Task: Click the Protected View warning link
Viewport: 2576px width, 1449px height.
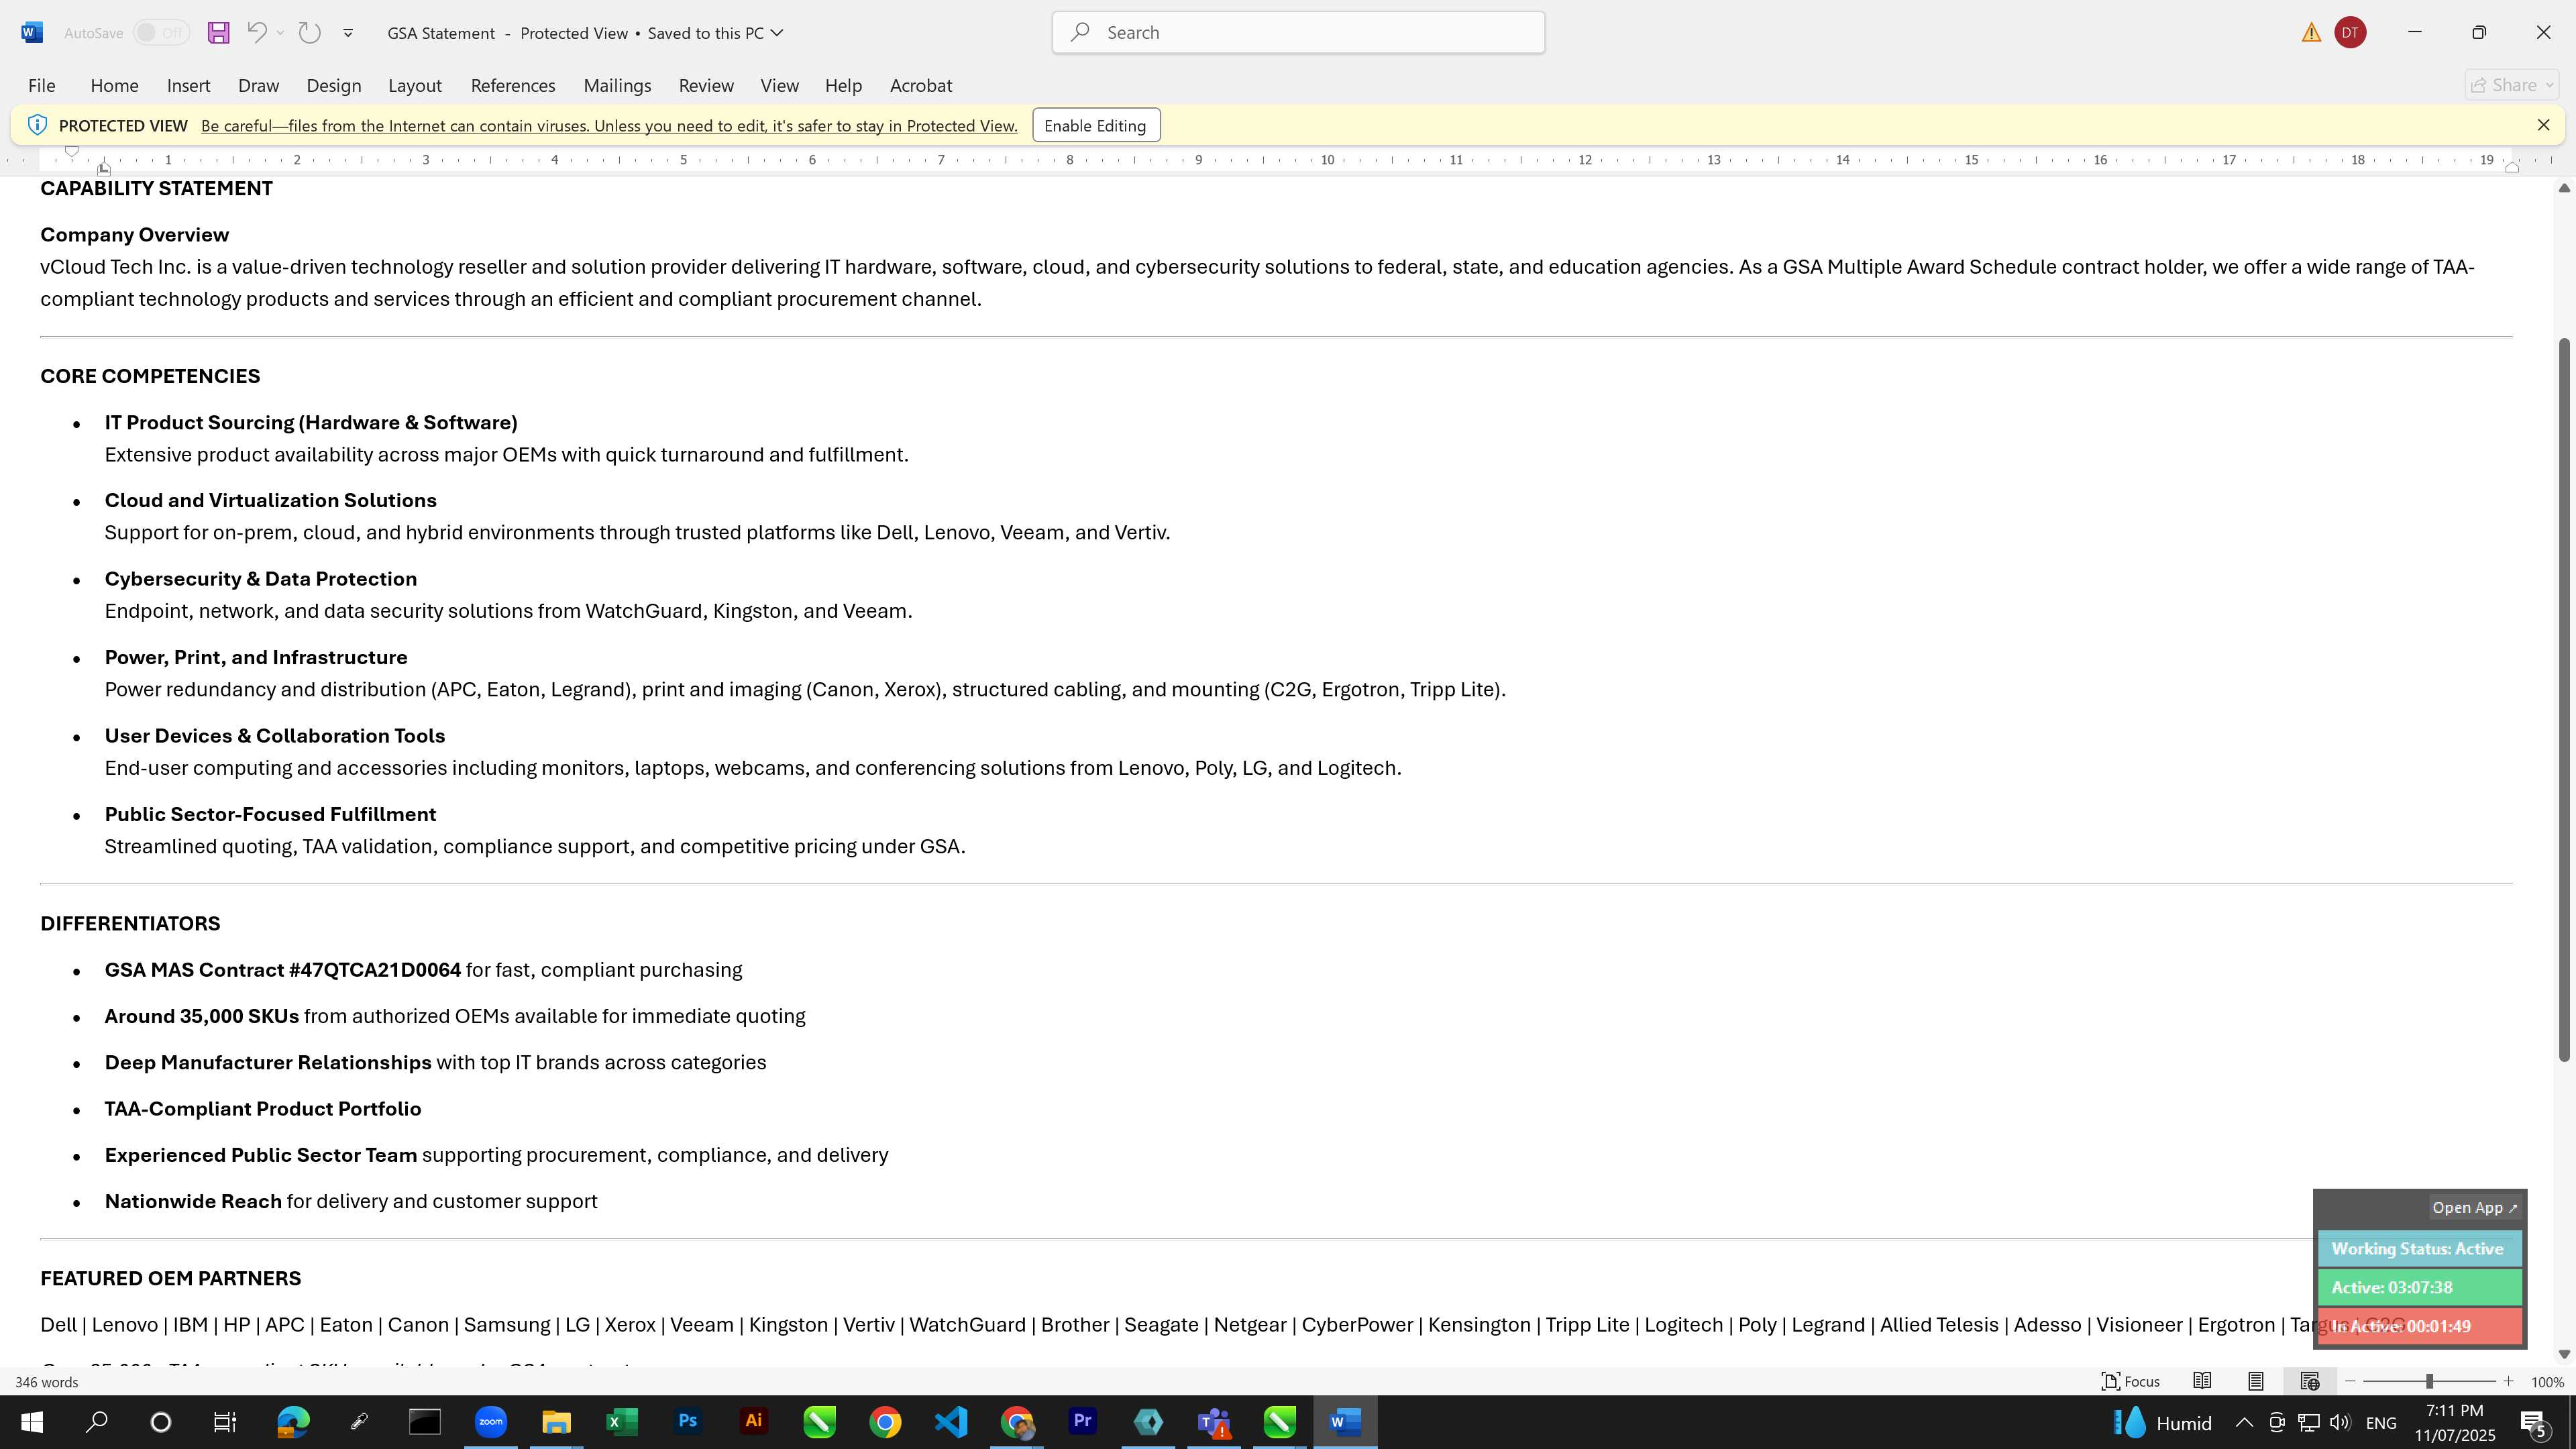Action: [609, 126]
